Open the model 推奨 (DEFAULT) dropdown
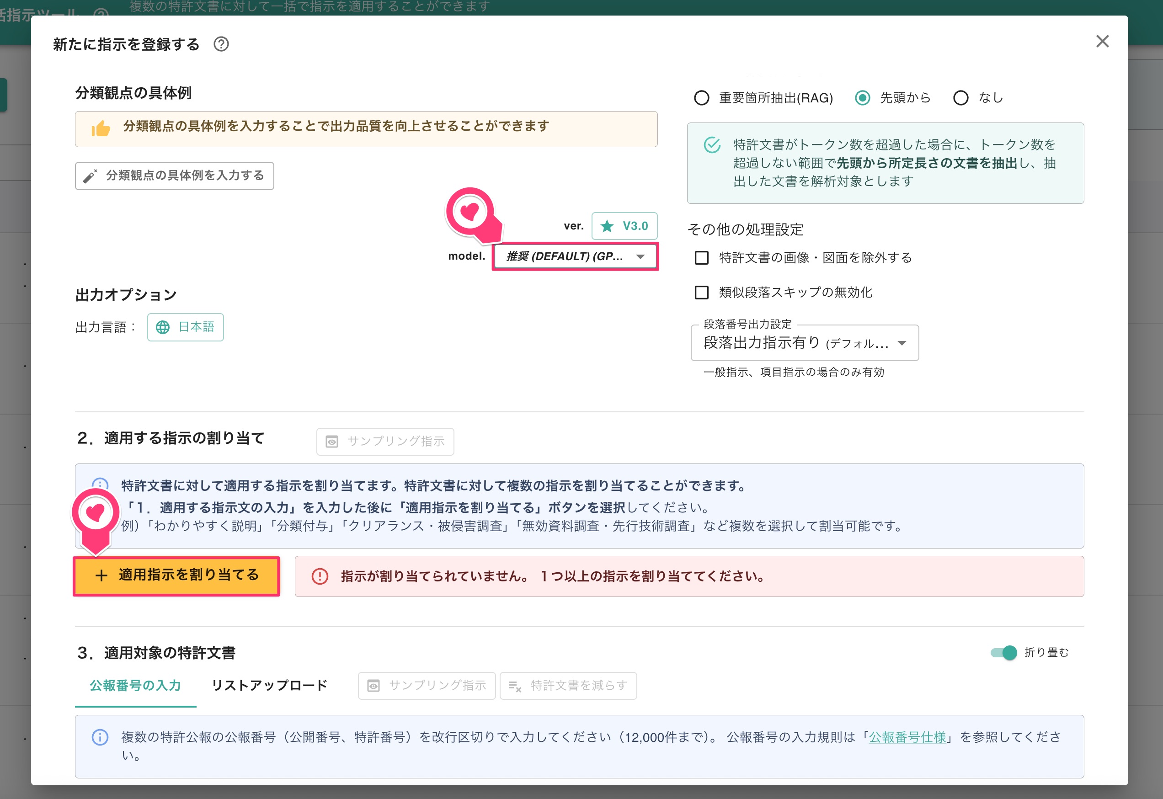This screenshot has height=799, width=1163. [575, 256]
